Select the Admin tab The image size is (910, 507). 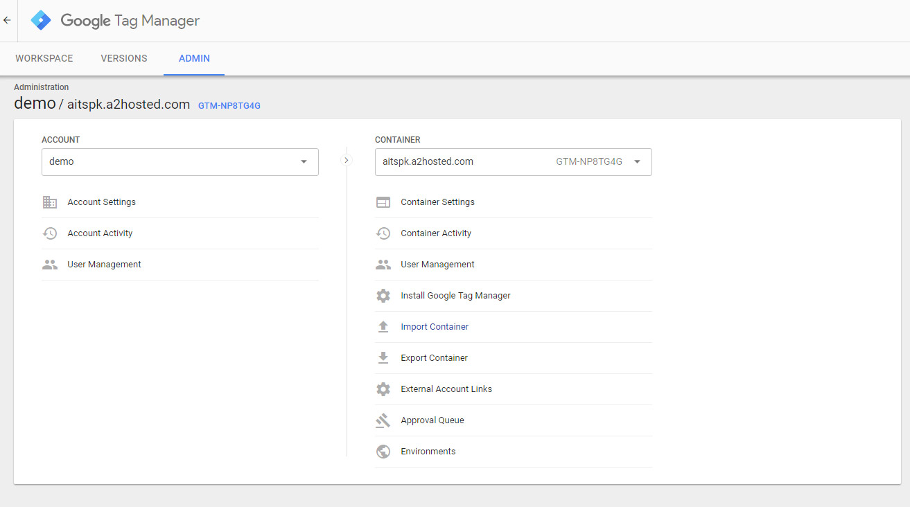point(194,58)
